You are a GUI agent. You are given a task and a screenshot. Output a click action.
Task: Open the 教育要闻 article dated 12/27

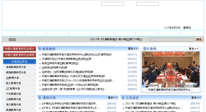pyautogui.click(x=73, y=76)
